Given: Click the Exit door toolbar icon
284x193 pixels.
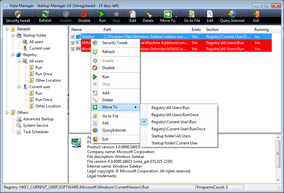Looking at the screenshot, I should (256, 14).
